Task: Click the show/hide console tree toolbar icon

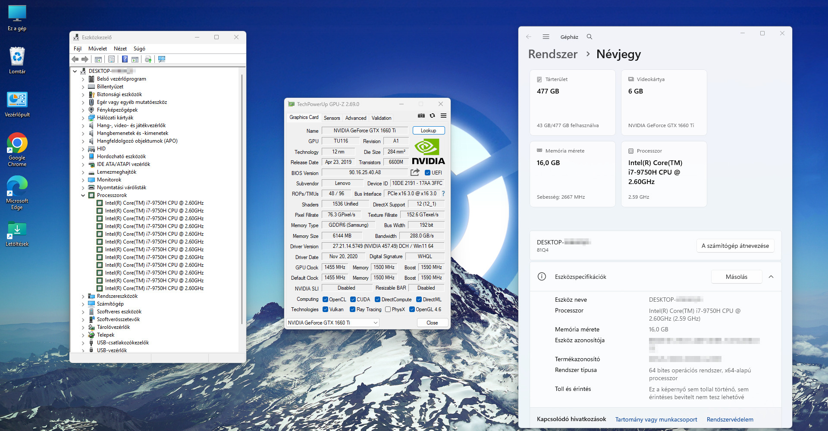Action: tap(98, 59)
